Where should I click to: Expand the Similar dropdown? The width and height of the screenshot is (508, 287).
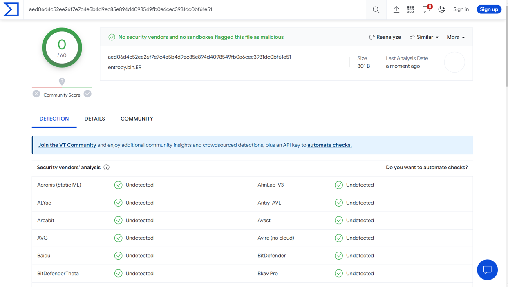[x=424, y=37]
